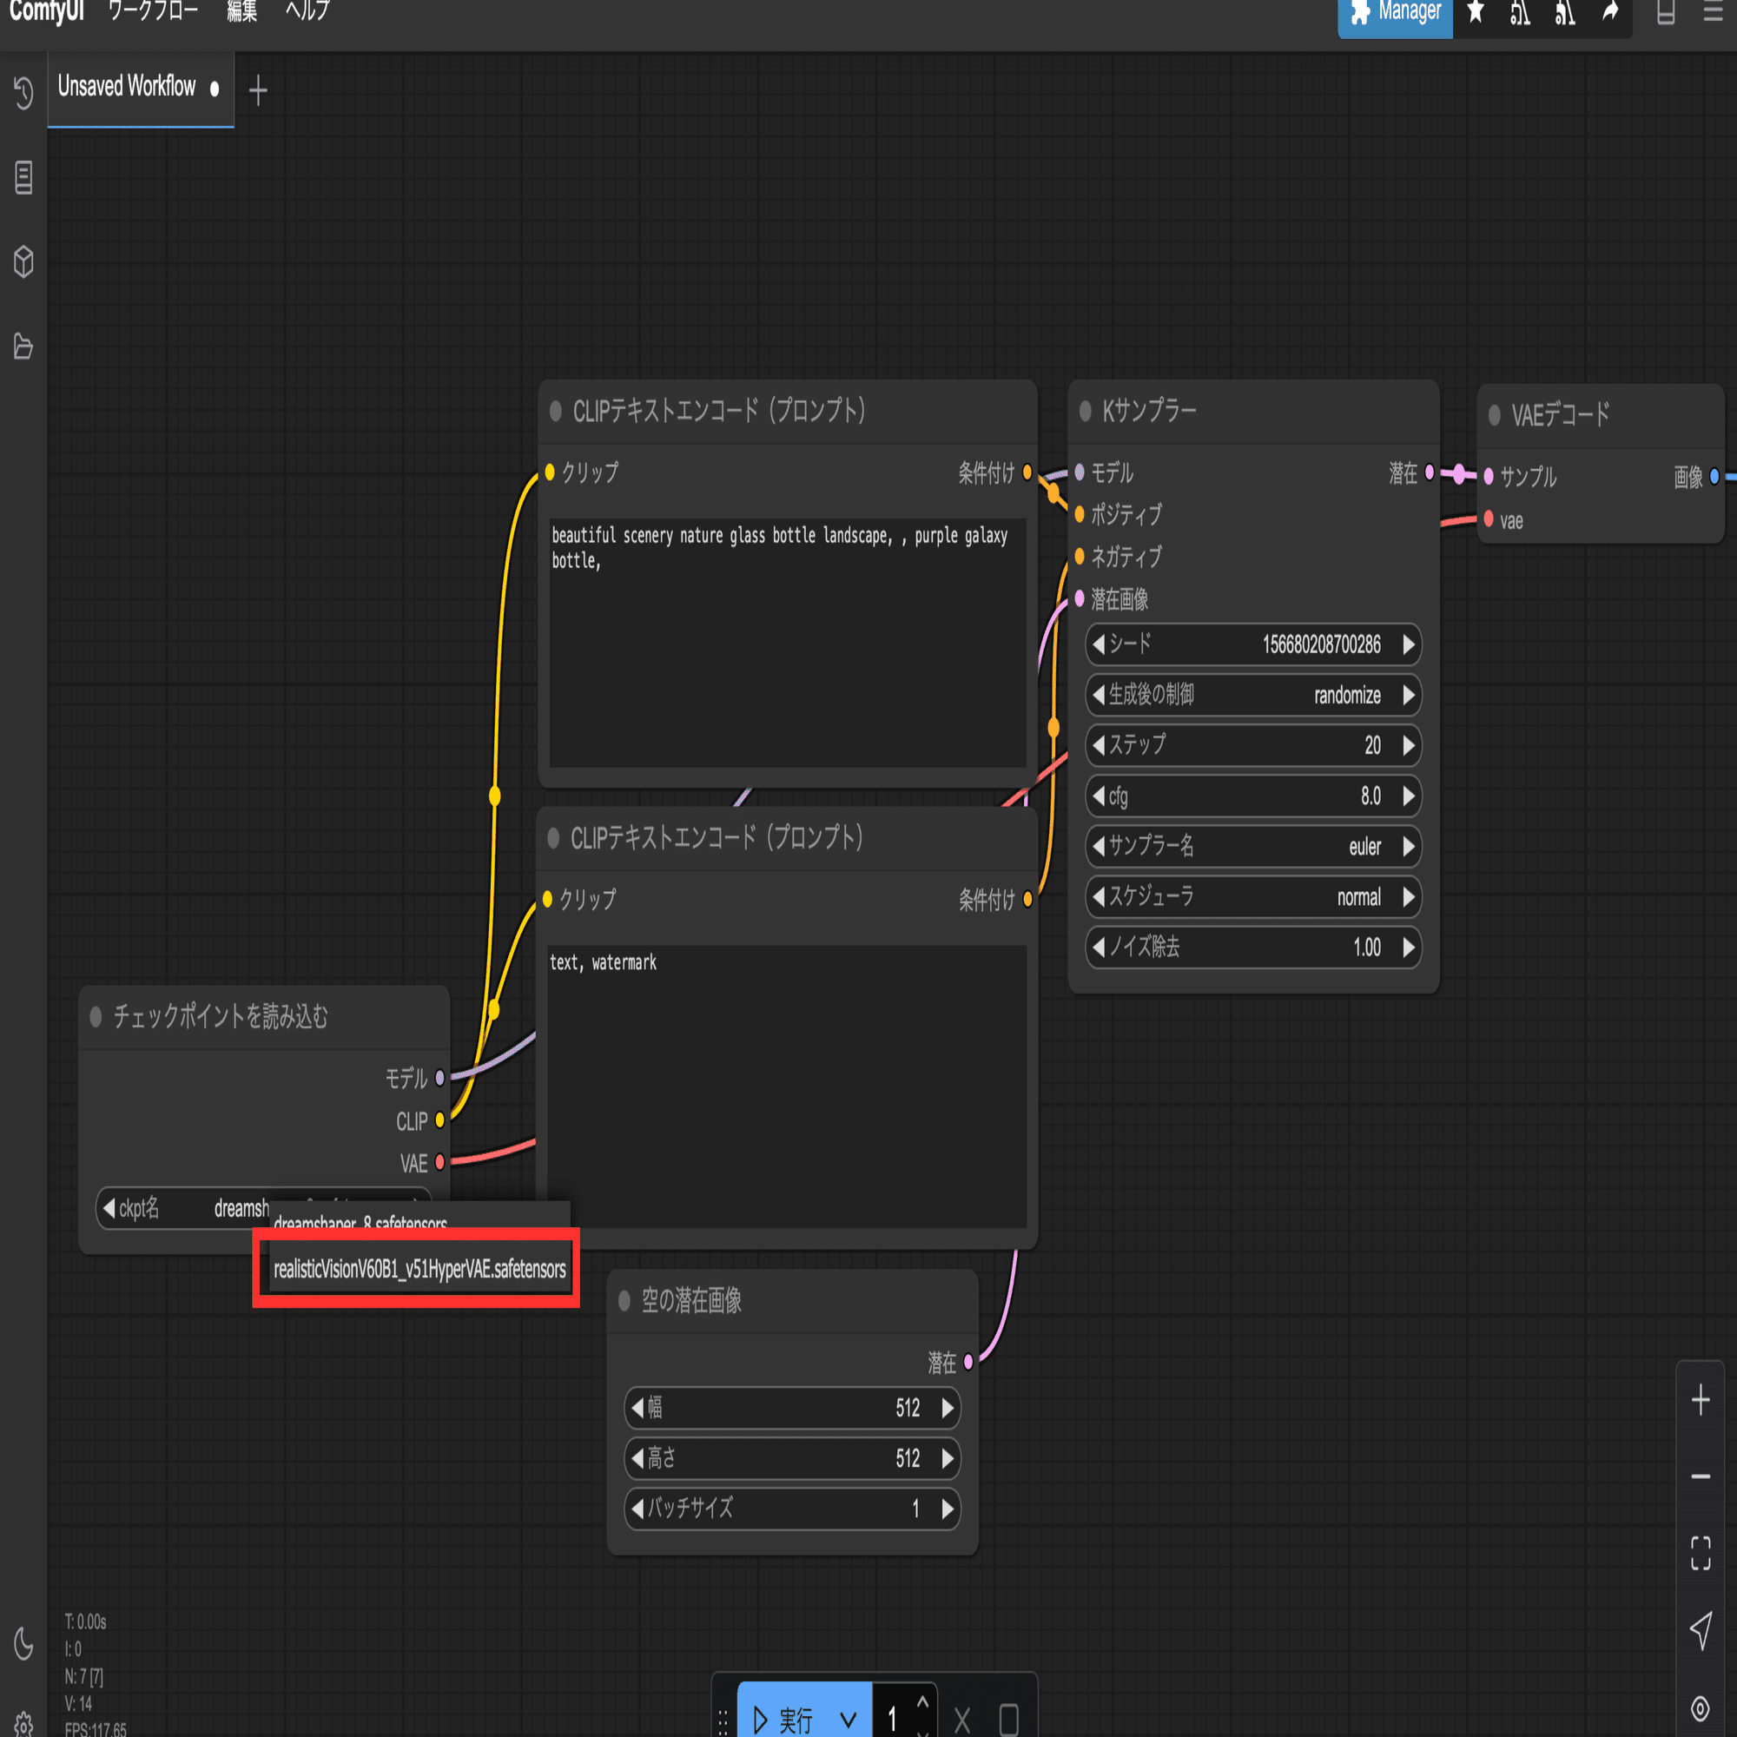Click the negative prompt text field

787,1085
